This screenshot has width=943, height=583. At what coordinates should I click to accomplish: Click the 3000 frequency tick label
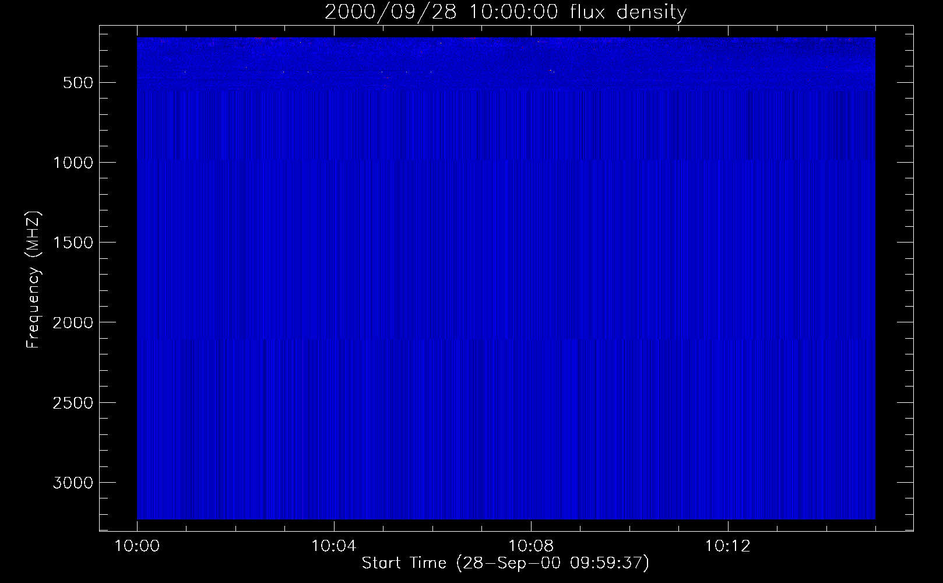tap(73, 483)
